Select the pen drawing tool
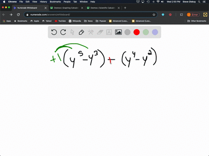 (81, 32)
